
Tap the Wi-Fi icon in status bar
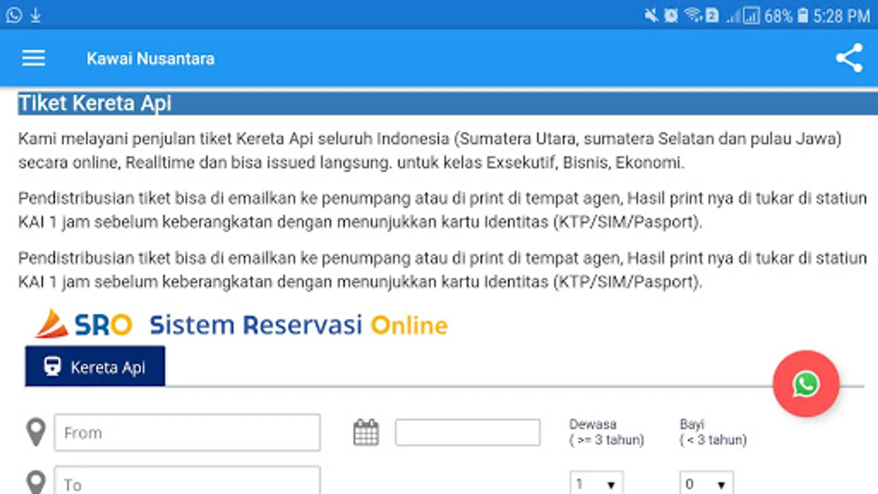(x=693, y=15)
